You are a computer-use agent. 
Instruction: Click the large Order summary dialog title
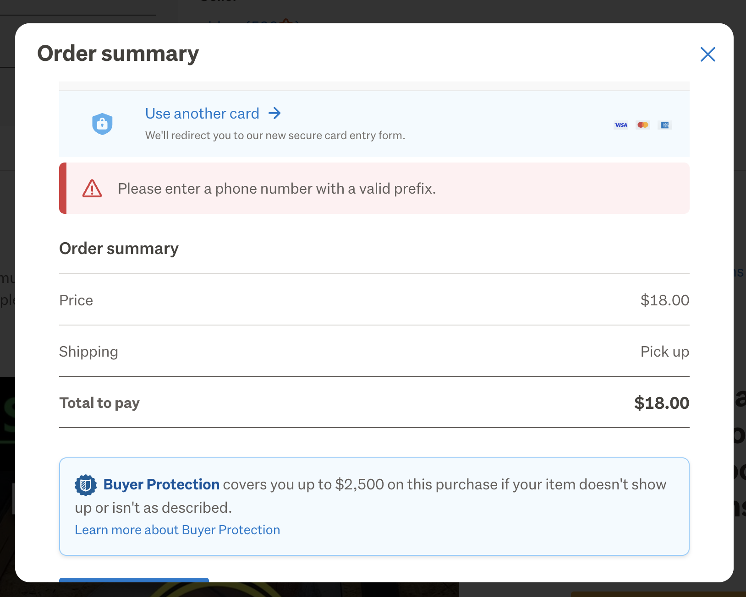(118, 54)
